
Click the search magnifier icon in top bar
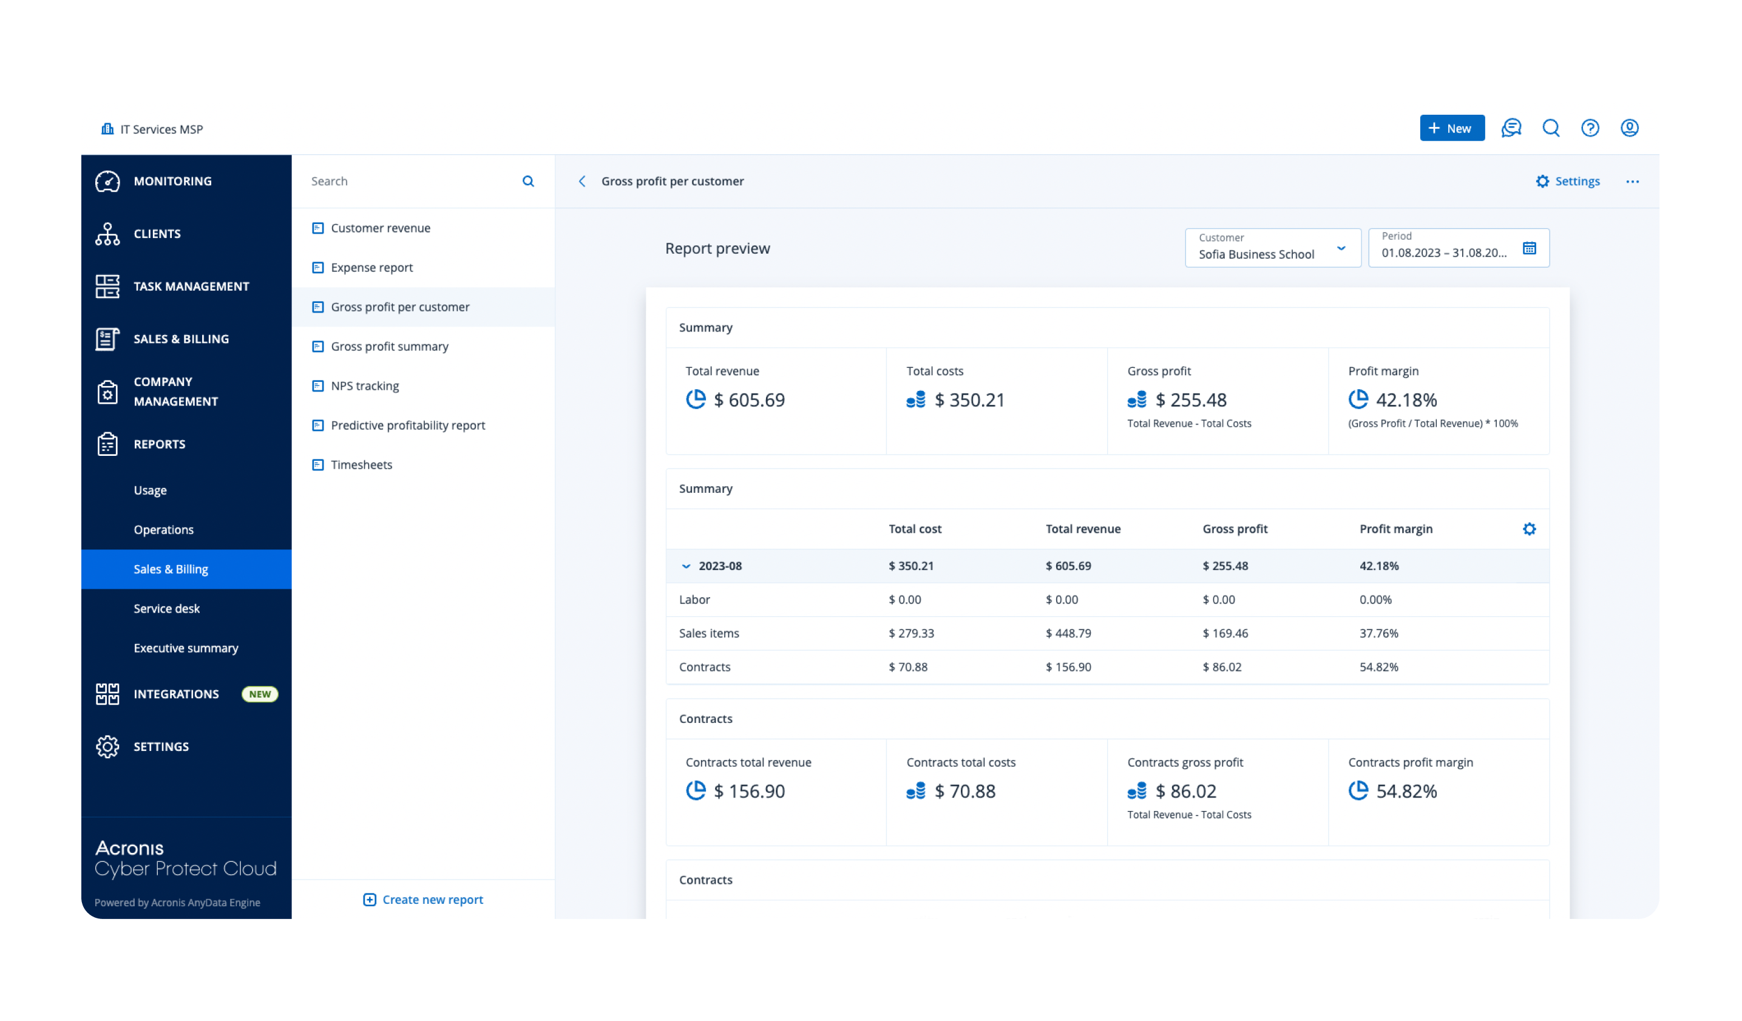(x=1551, y=128)
